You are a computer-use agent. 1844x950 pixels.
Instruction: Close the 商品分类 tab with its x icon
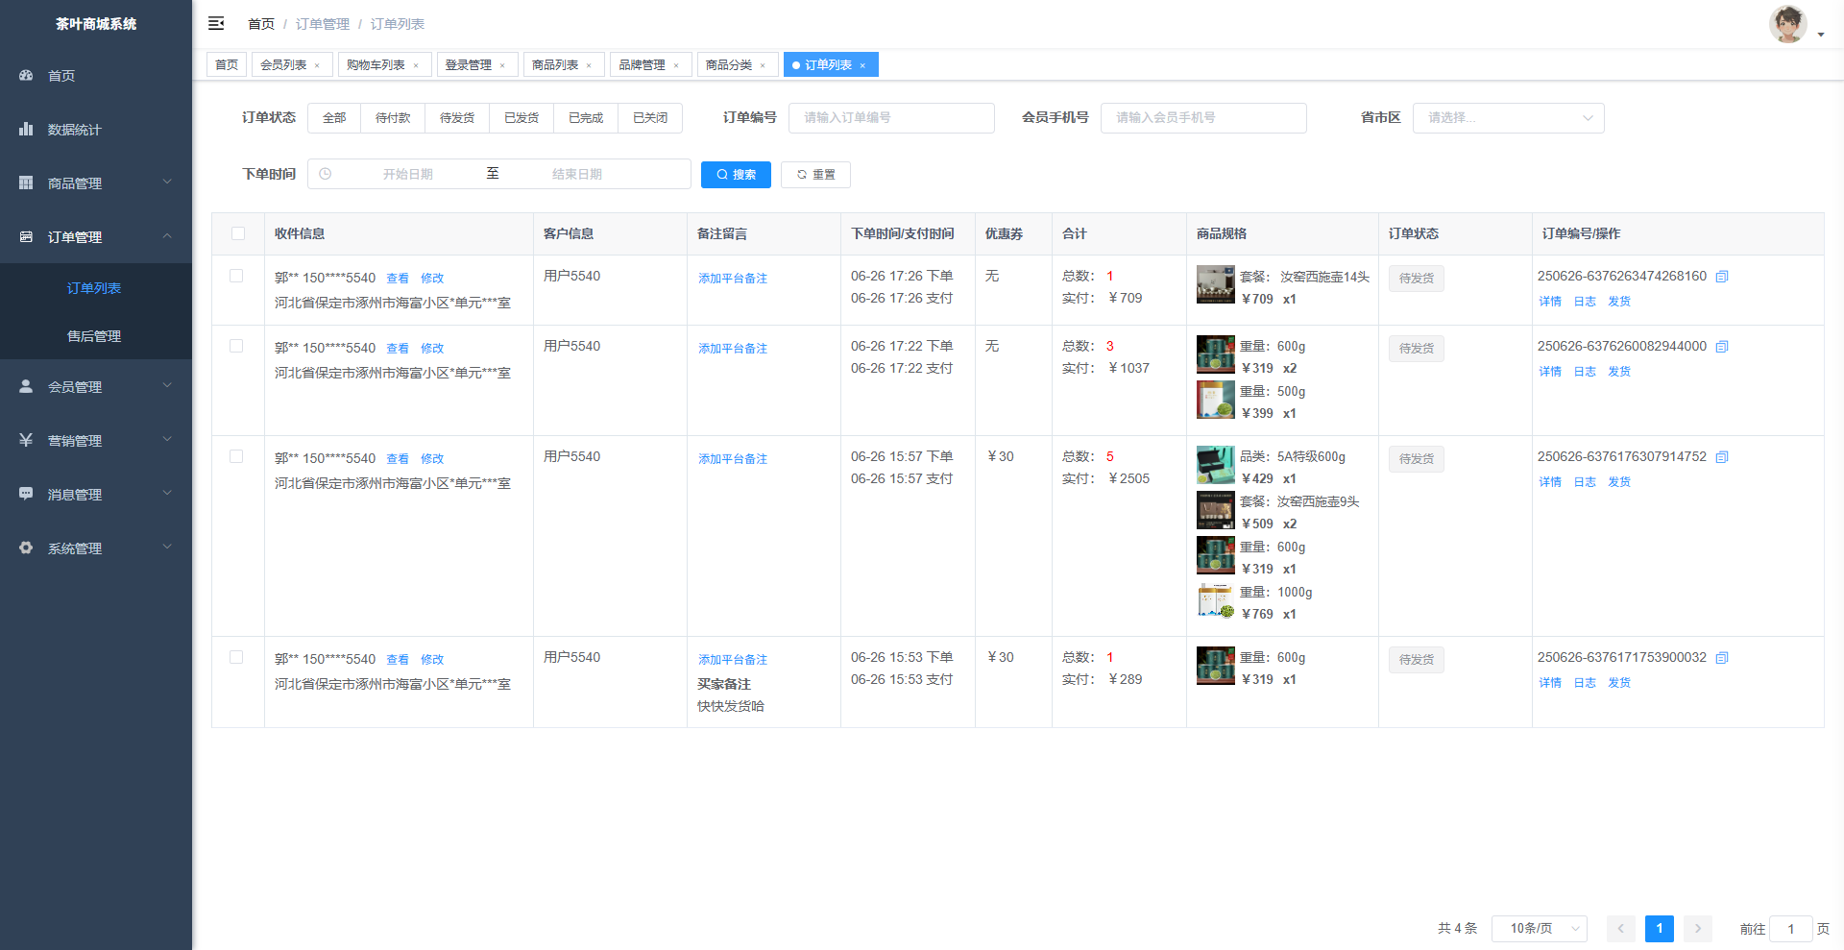point(763,65)
